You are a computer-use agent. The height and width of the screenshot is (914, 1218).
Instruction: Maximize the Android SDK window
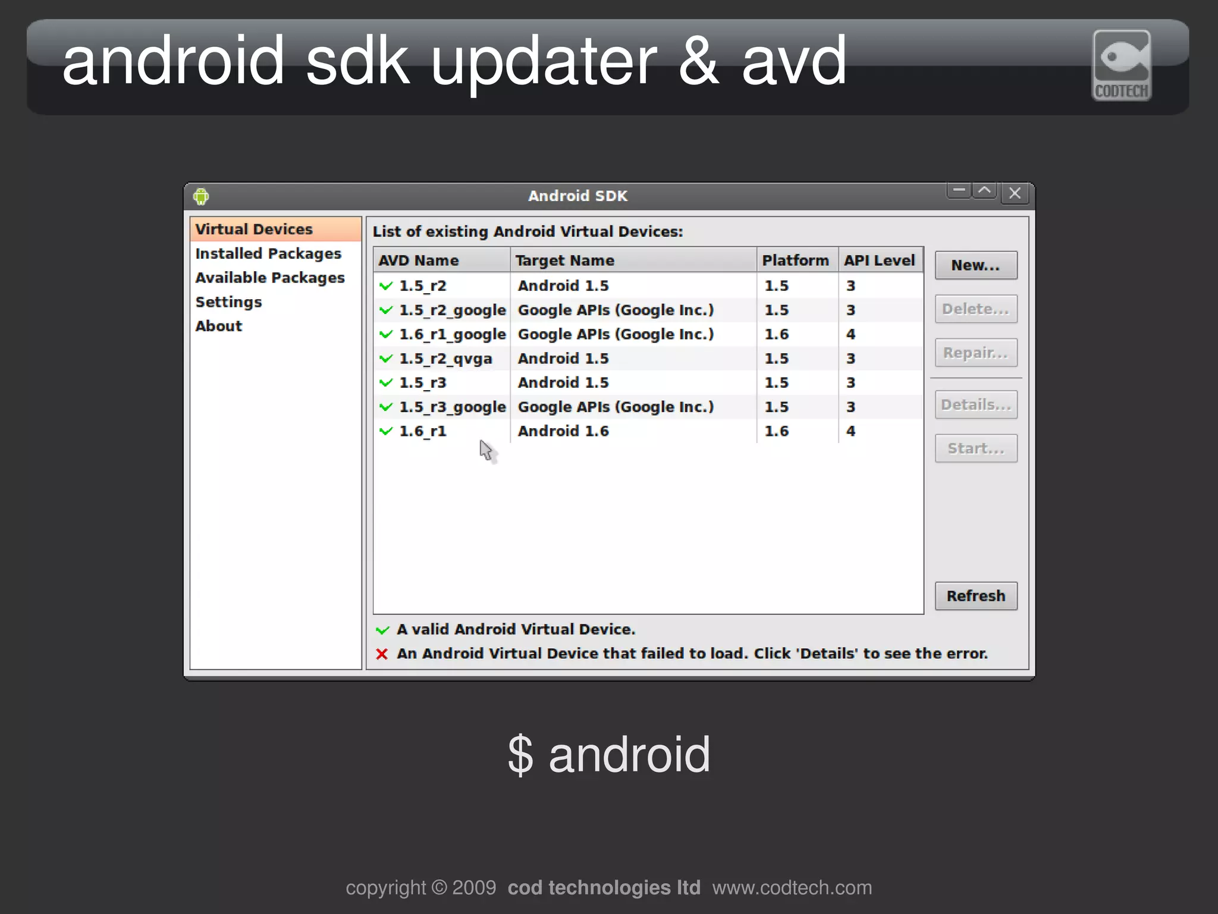point(985,191)
